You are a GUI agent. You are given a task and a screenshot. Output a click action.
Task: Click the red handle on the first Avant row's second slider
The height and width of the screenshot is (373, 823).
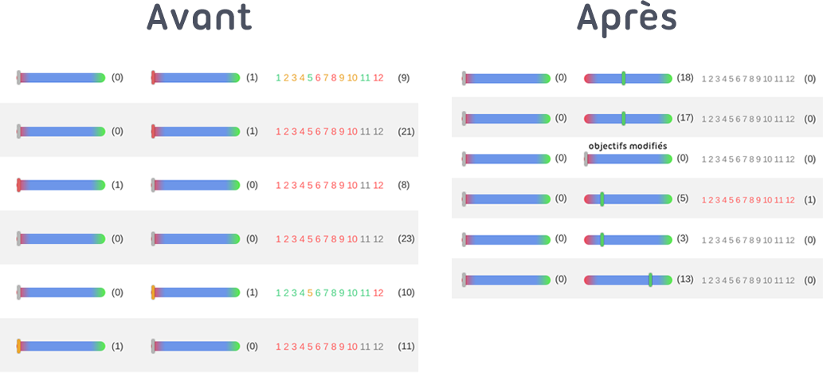(153, 77)
